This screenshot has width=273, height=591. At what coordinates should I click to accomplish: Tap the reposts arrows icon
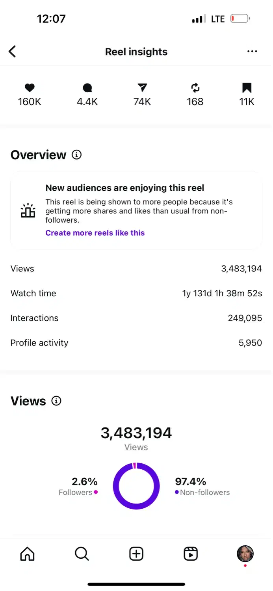(x=195, y=88)
